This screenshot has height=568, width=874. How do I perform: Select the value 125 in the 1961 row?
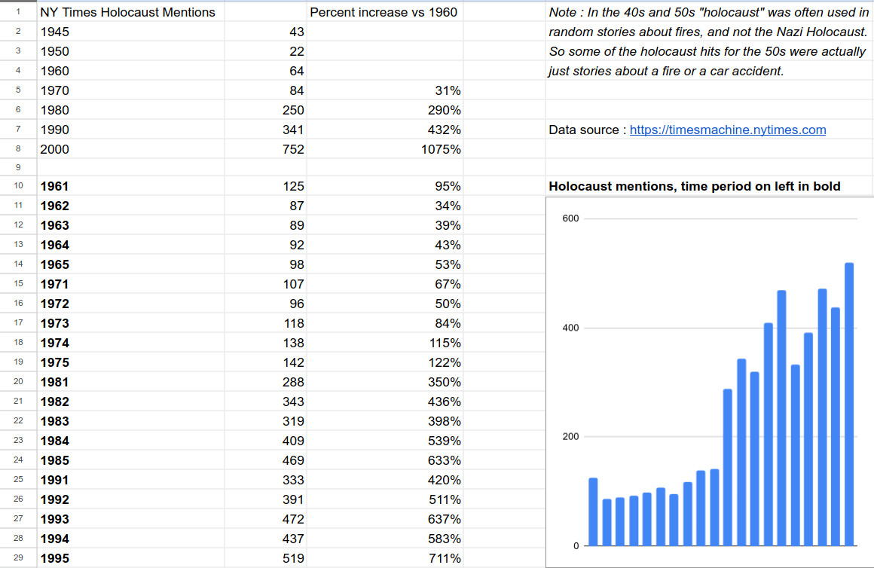coord(266,185)
